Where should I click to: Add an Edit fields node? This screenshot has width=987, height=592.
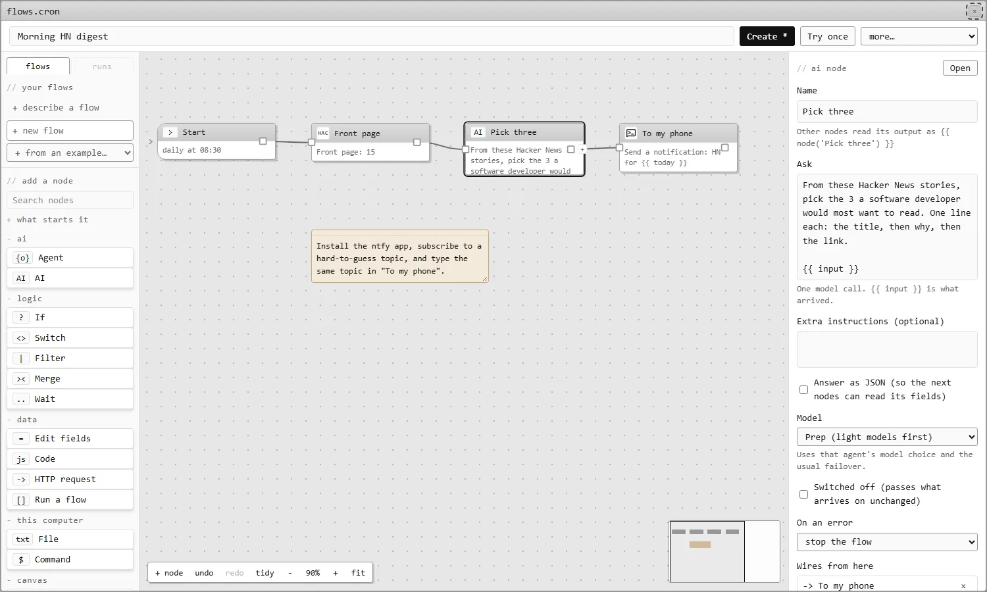click(70, 439)
